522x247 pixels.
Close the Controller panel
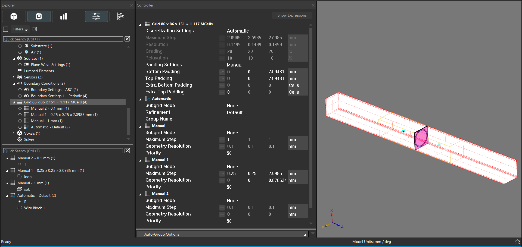(313, 5)
